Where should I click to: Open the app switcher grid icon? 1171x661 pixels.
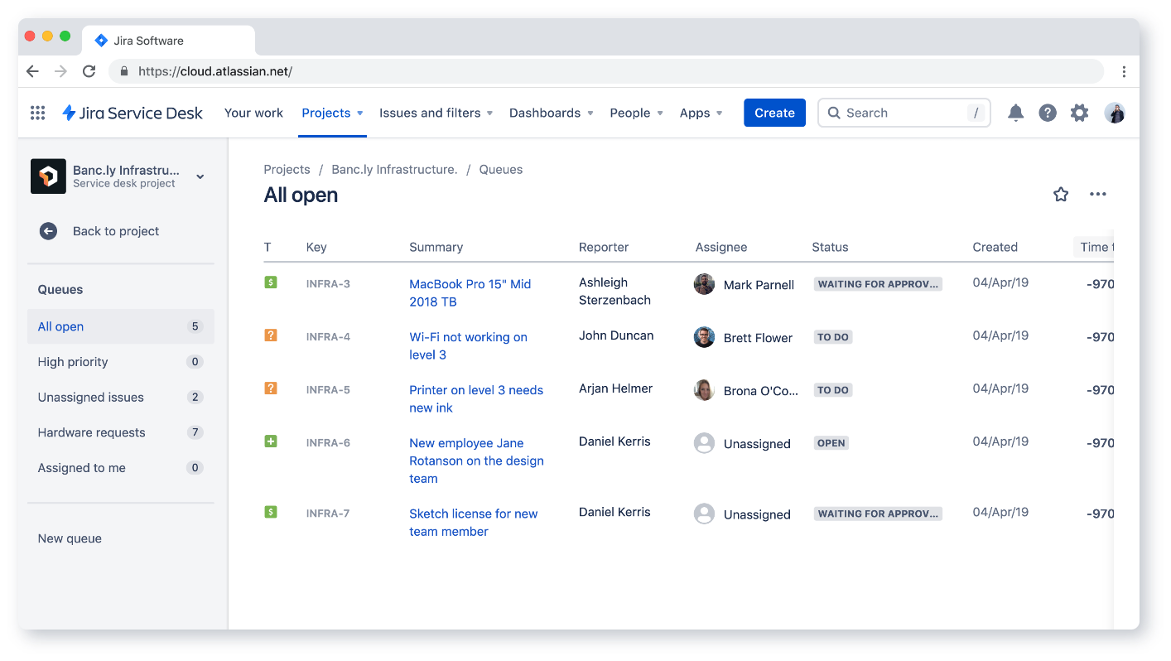coord(37,113)
